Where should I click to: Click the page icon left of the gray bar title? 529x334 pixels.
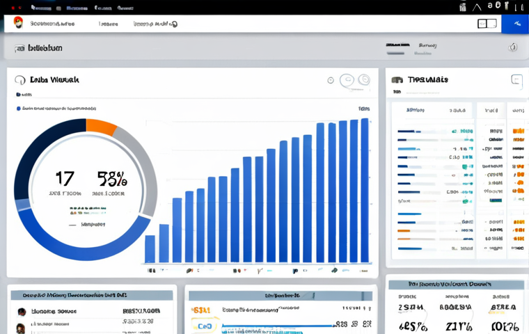pos(19,48)
